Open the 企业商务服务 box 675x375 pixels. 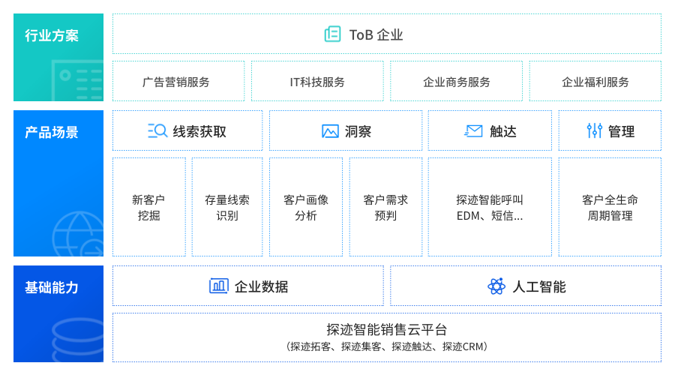pos(456,81)
